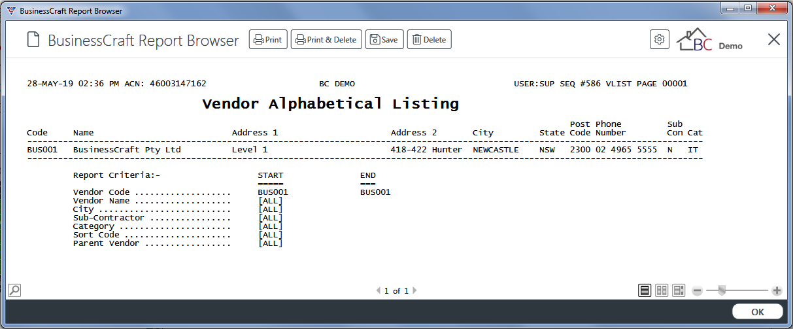This screenshot has width=793, height=329.
Task: Click '418-422 Hunter' address cell
Action: (x=426, y=150)
